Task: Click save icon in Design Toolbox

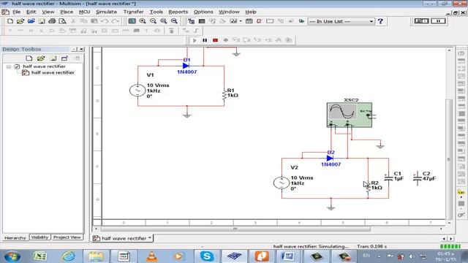Action: tap(53, 58)
